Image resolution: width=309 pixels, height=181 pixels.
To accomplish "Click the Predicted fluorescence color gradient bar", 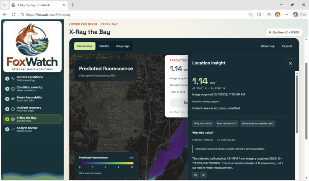I will pos(106,163).
